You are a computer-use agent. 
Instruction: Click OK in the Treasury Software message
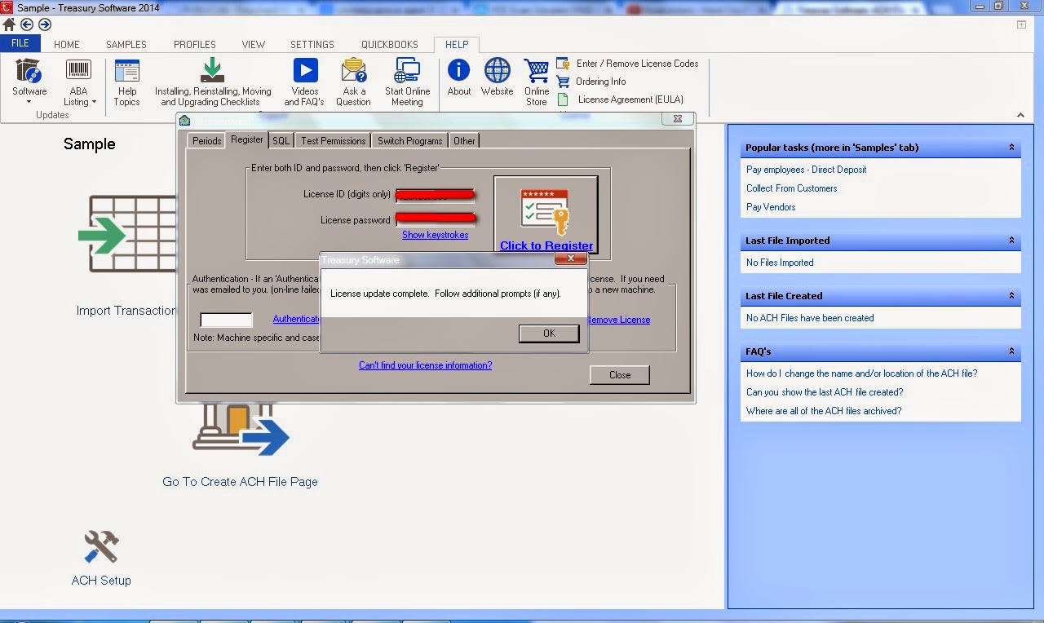pyautogui.click(x=549, y=334)
